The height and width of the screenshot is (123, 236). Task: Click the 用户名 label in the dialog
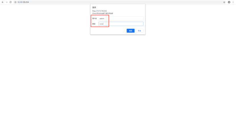[x=94, y=18]
